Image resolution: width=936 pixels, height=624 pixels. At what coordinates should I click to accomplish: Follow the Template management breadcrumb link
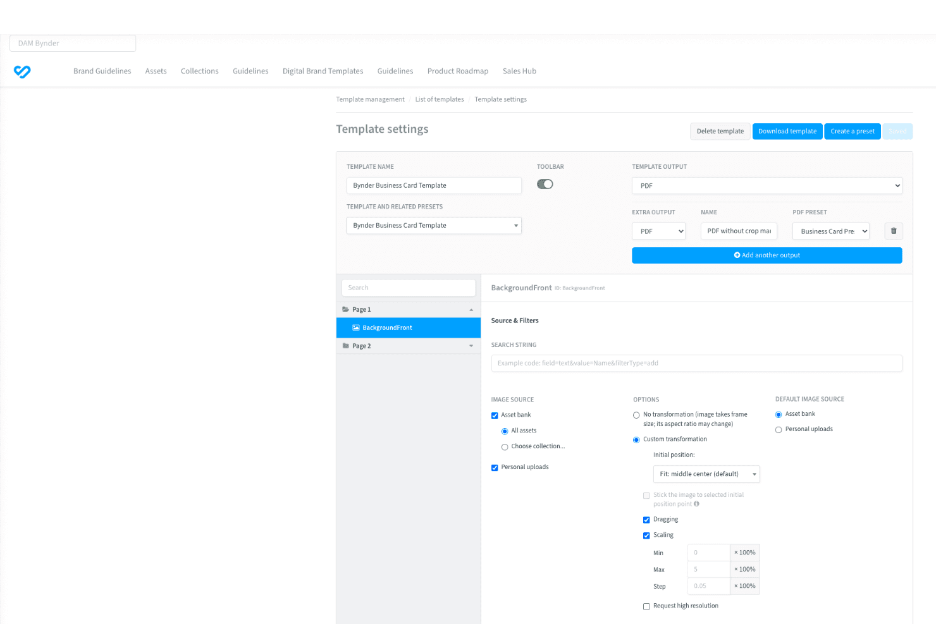371,99
